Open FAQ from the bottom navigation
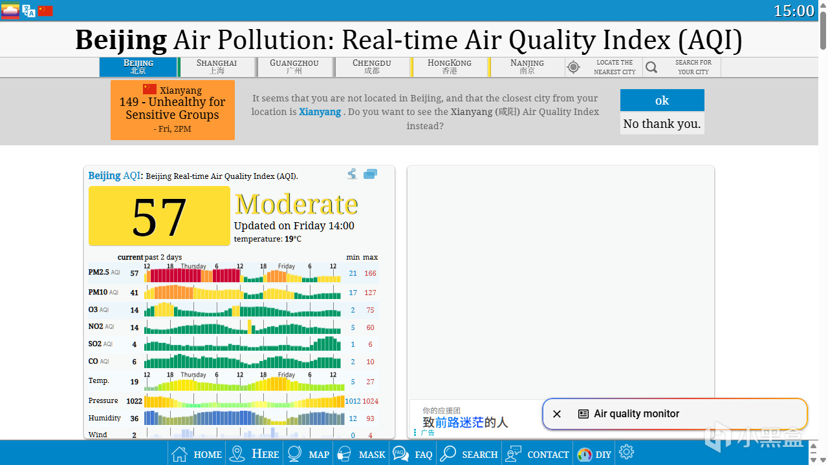 pyautogui.click(x=413, y=454)
